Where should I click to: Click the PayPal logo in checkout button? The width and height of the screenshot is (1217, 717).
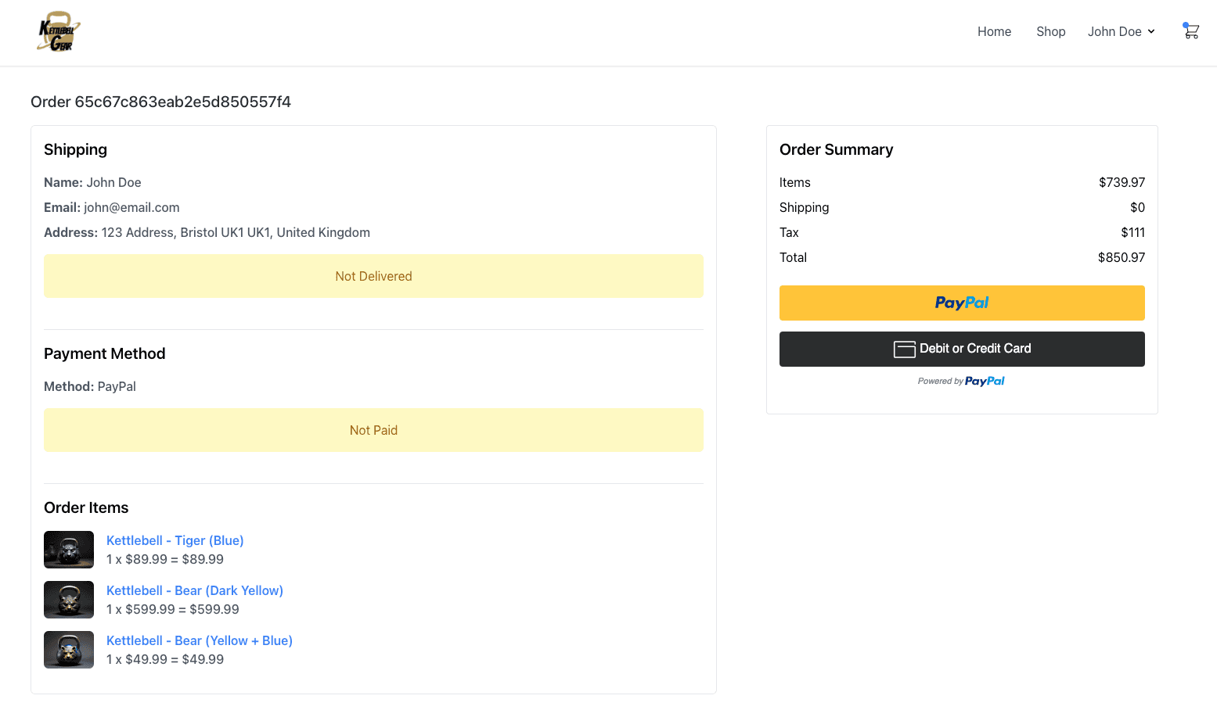point(961,303)
